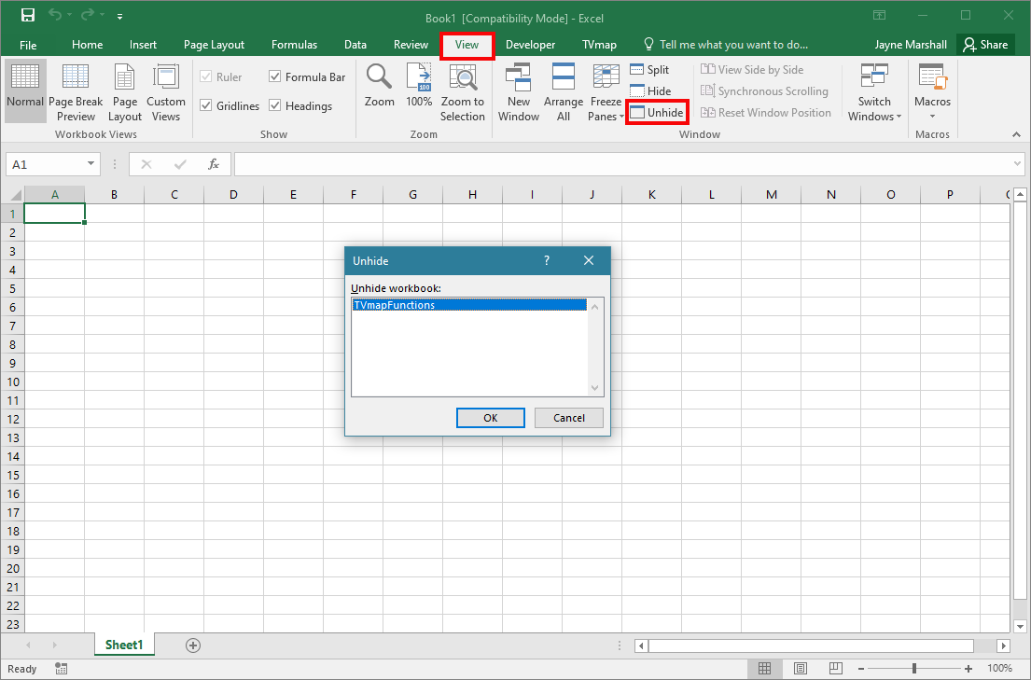The width and height of the screenshot is (1031, 680).
Task: Select the View tab
Action: pos(467,45)
